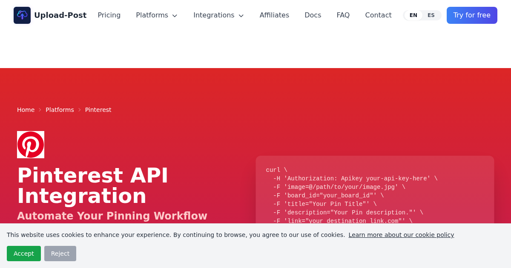Screen dimensions: 511x268
Task: Go to Home via the breadcrumb
Action: (x=26, y=110)
